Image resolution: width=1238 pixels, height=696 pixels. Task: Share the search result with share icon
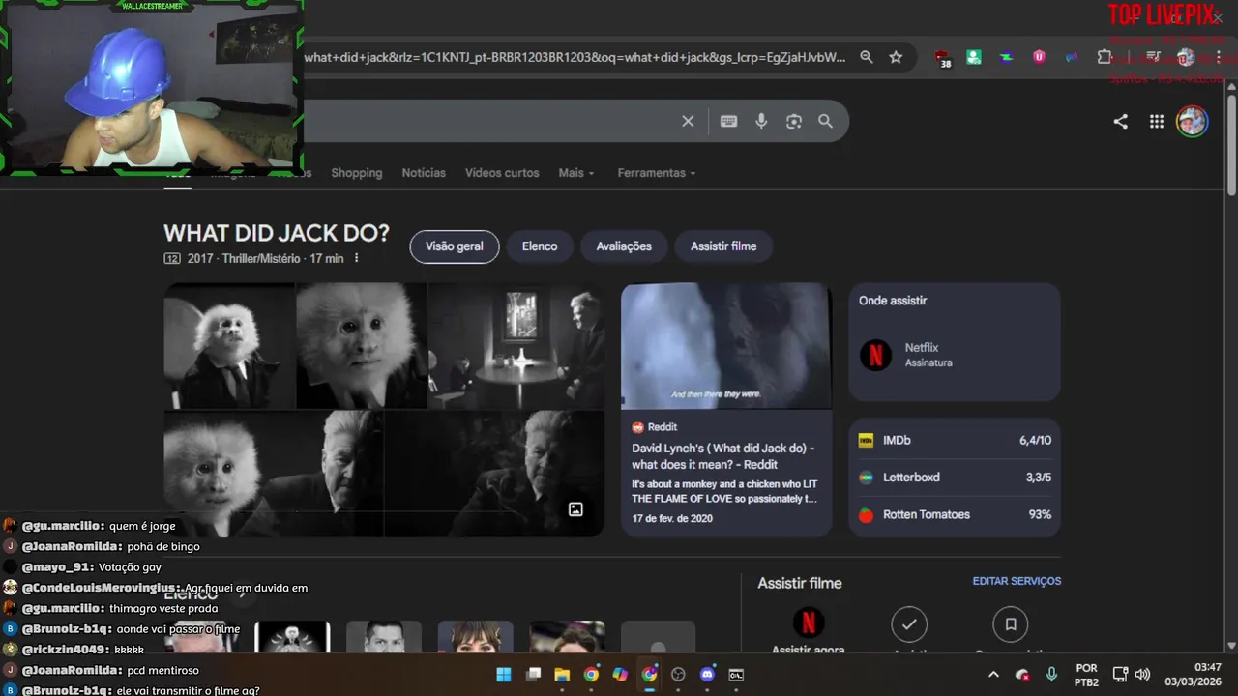point(1120,121)
